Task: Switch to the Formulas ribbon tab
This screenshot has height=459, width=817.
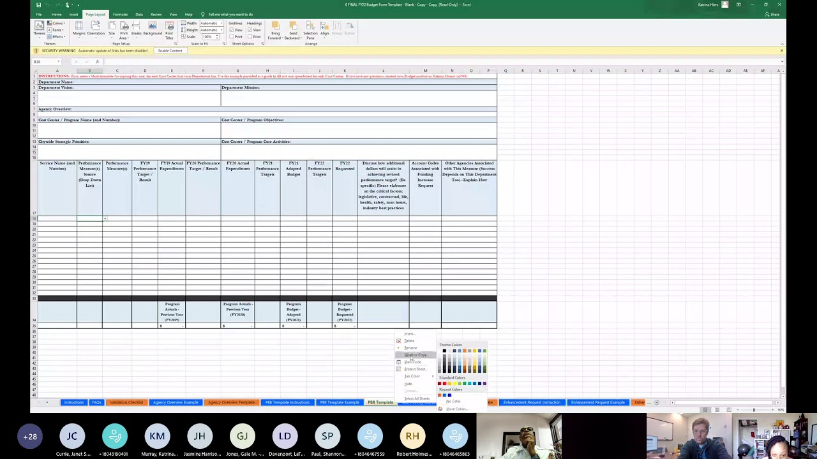Action: click(x=120, y=14)
